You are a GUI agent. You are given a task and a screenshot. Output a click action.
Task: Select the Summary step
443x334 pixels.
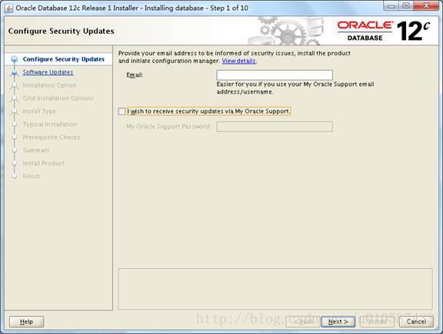point(36,150)
